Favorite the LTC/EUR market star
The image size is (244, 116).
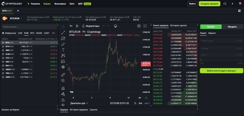pyautogui.click(x=3, y=58)
